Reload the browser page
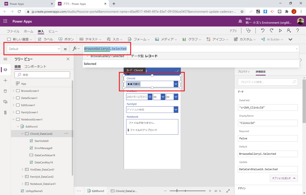The image size is (306, 195). click(x=19, y=11)
